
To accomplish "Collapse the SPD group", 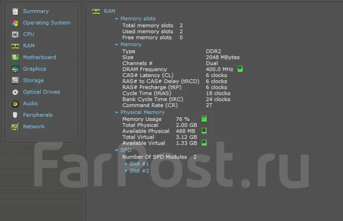I will pyautogui.click(x=116, y=150).
